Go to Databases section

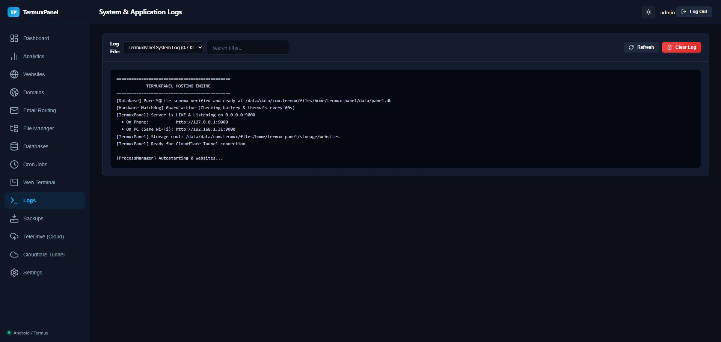click(x=45, y=146)
